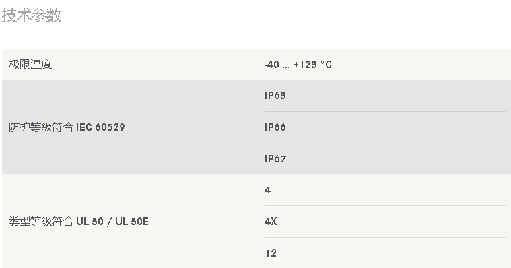The width and height of the screenshot is (511, 268).
Task: Select the 极限温度 row label
Action: [x=31, y=65]
